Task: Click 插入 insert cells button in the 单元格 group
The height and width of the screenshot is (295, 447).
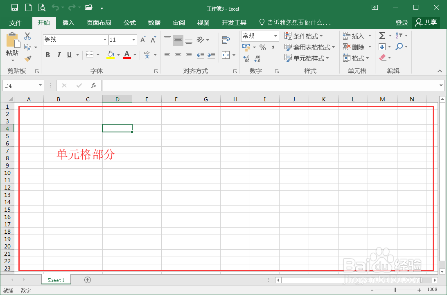Action: click(x=354, y=36)
